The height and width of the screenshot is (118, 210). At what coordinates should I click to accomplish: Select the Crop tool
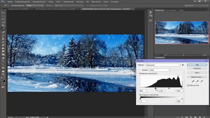[x=3, y=26]
